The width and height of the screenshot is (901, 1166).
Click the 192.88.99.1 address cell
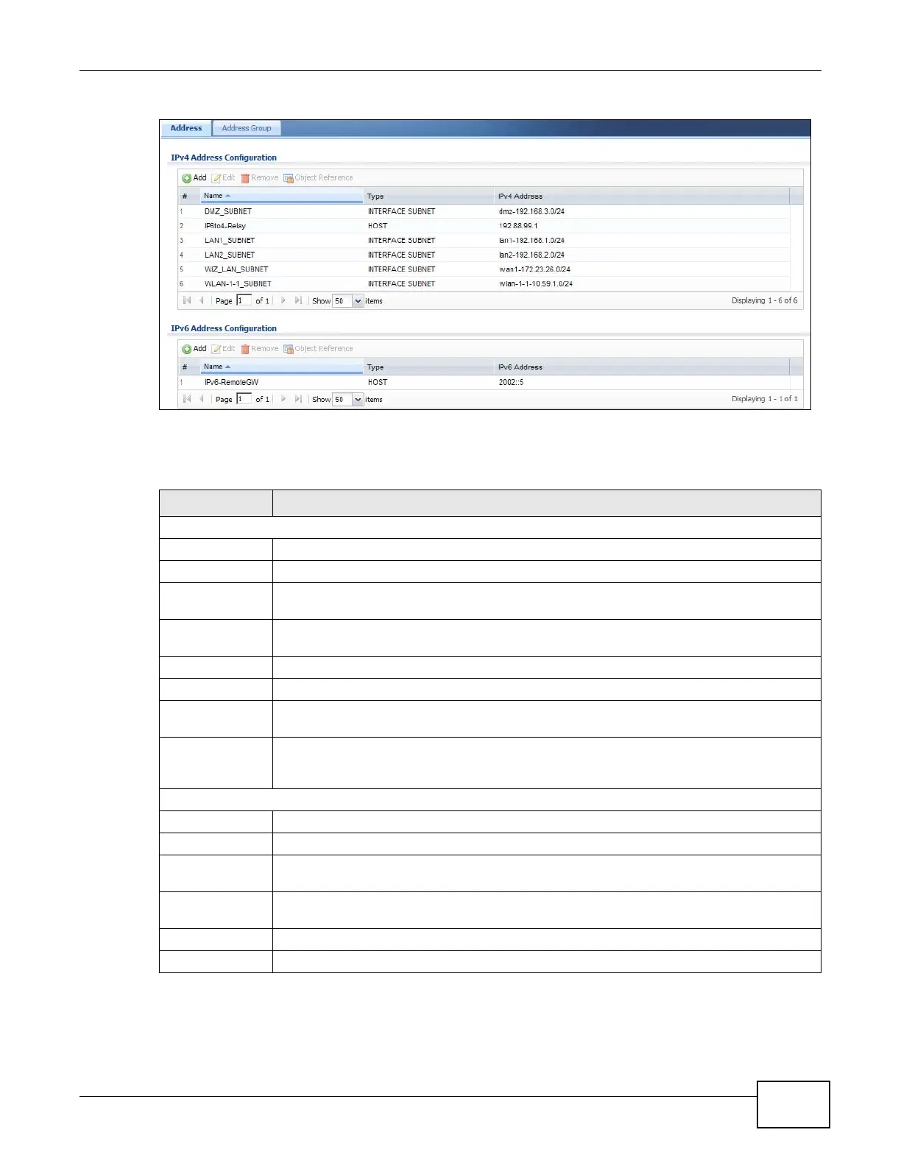518,226
